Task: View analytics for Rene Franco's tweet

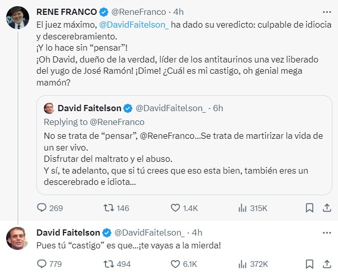Action: (243, 208)
